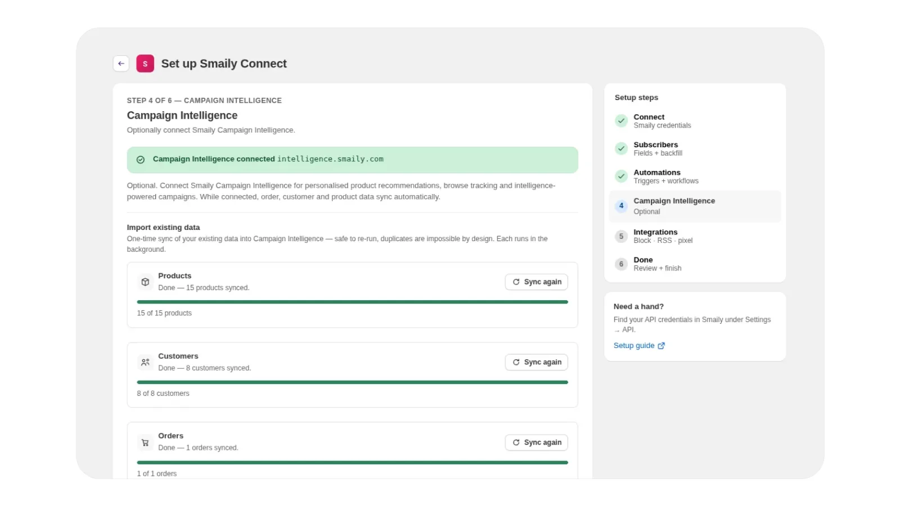Click 'Optionally connect Smaily Campaign Intelligence.' subtitle

coord(211,130)
